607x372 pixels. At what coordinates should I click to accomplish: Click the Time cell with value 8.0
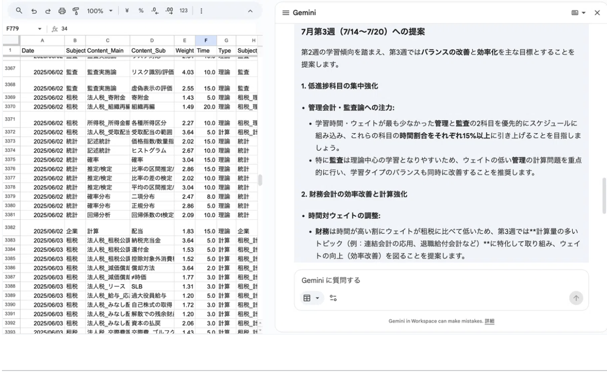coord(206,196)
